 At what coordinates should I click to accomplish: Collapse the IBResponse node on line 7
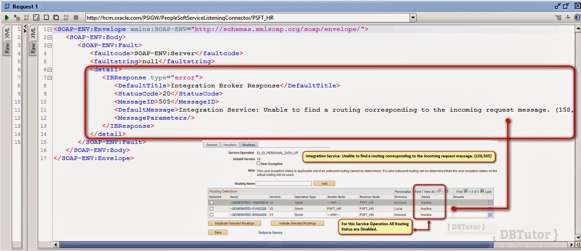pos(49,78)
